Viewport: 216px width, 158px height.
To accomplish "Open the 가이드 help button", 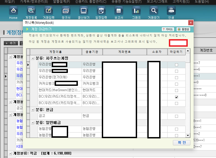I will 168,29.
